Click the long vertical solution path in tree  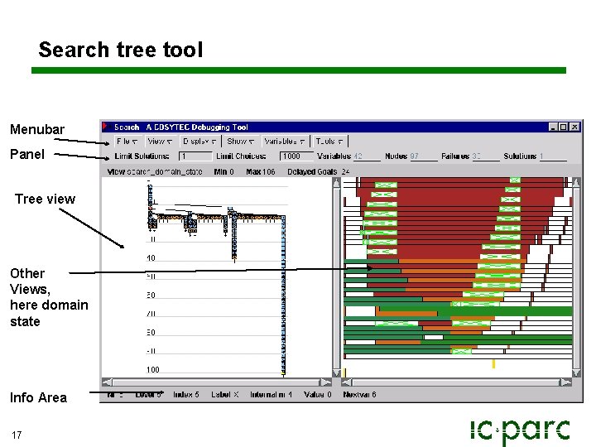click(283, 296)
